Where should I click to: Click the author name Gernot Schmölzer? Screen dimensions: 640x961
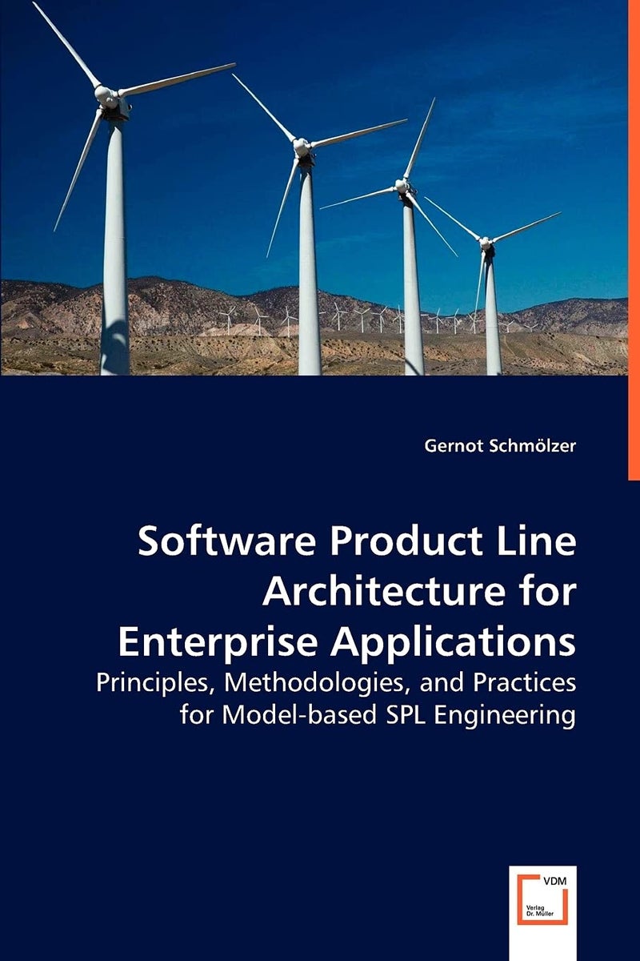(x=498, y=446)
